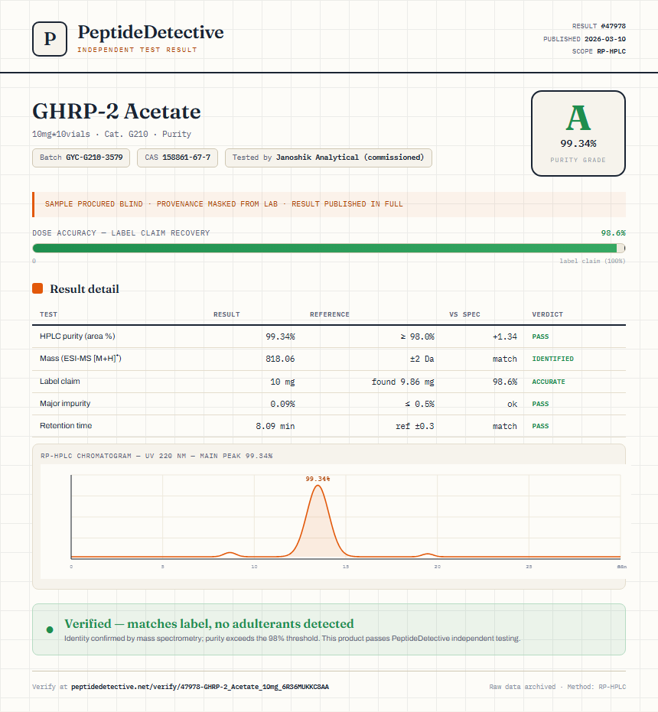Screen dimensions: 658x712
Task: Click the TEST column header
Action: point(49,314)
